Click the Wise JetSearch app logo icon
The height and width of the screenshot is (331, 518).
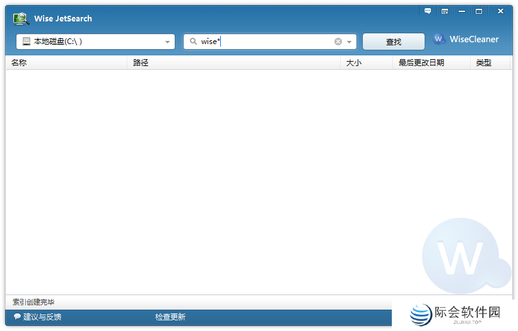pyautogui.click(x=21, y=19)
